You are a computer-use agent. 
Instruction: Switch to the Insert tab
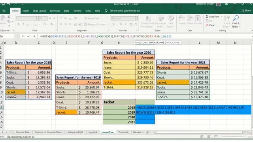click(26, 11)
